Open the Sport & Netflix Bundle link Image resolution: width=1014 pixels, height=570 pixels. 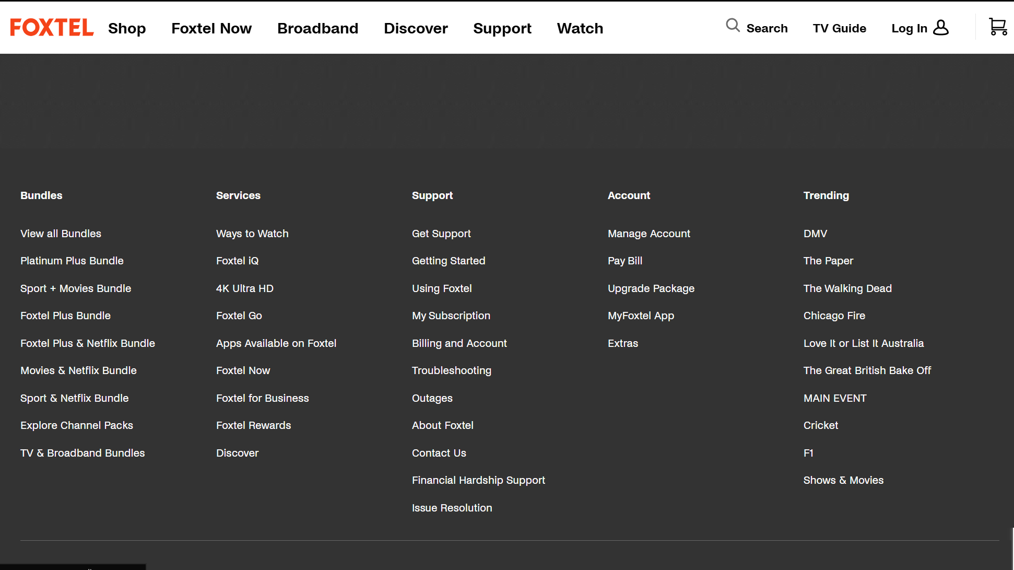74,398
